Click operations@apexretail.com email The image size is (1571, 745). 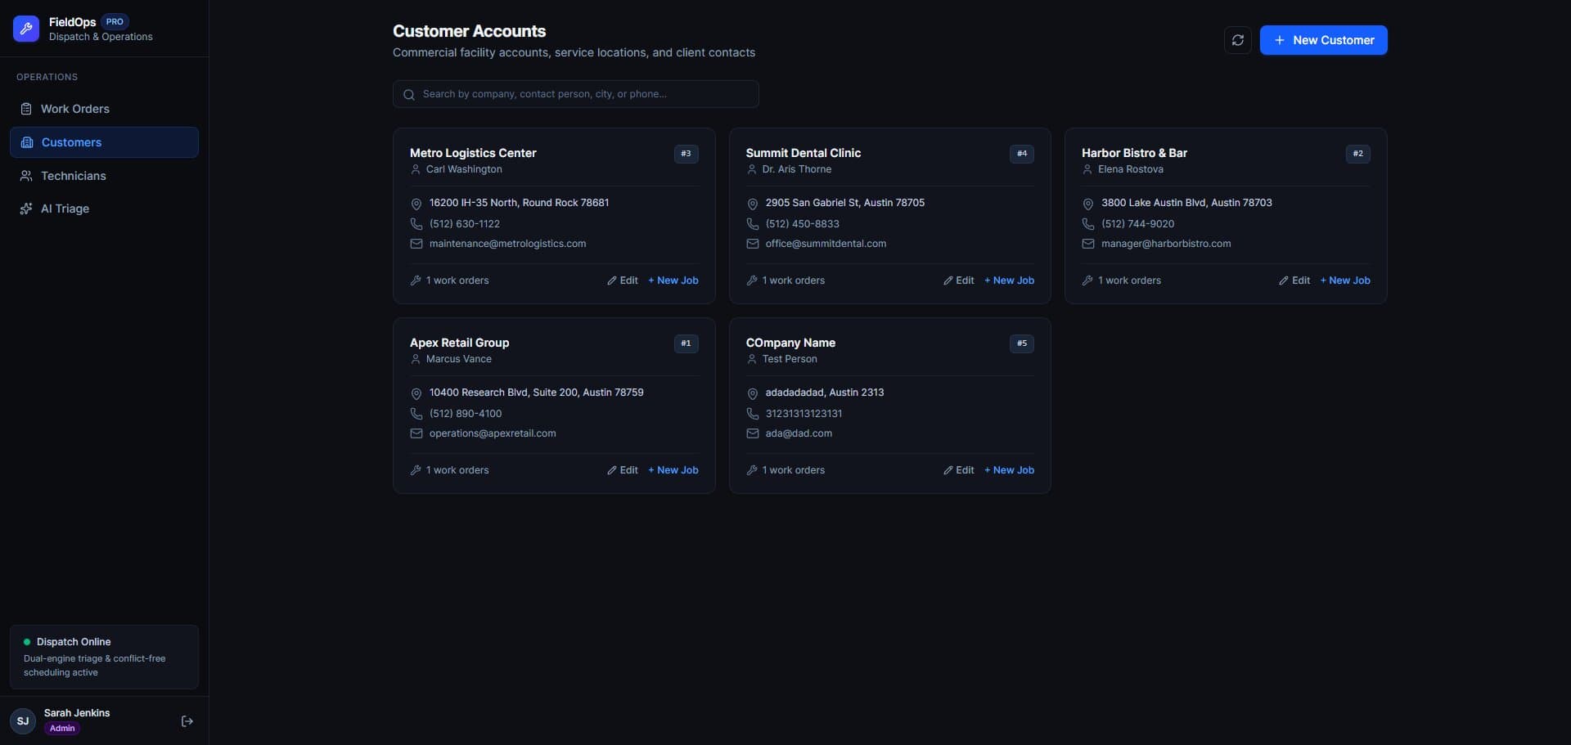click(x=493, y=433)
